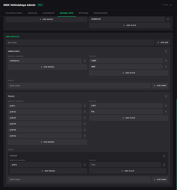Close the MSK Vehiclekeys Admin panel
The width and height of the screenshot is (177, 190).
(x=167, y=5)
